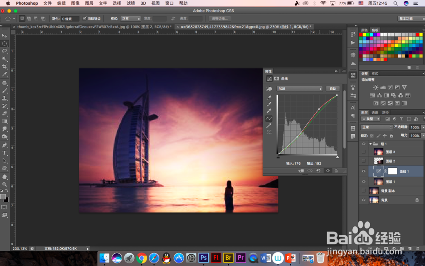The image size is (425, 266).
Task: Select the draw-curve pencil tool in Curves
Action: (269, 126)
